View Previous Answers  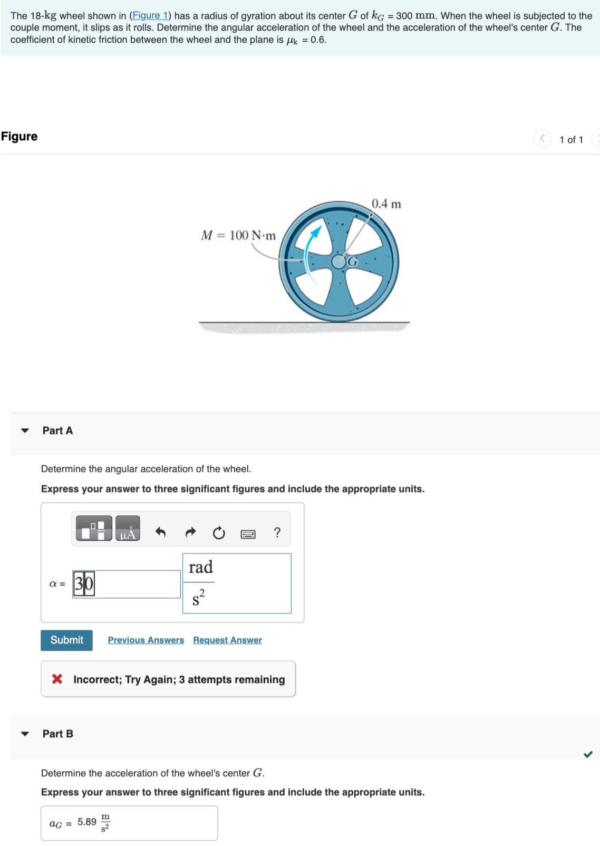pyautogui.click(x=146, y=640)
